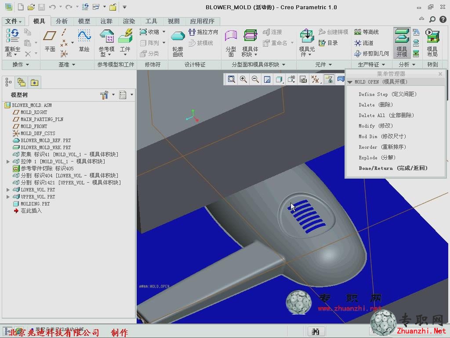
Task: Click the Waterline (等高线) tool
Action: [x=366, y=32]
